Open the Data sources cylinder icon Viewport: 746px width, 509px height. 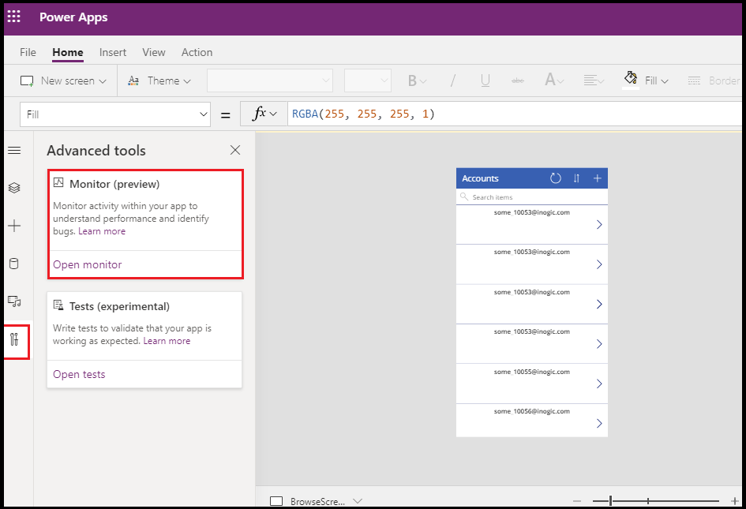[x=14, y=264]
